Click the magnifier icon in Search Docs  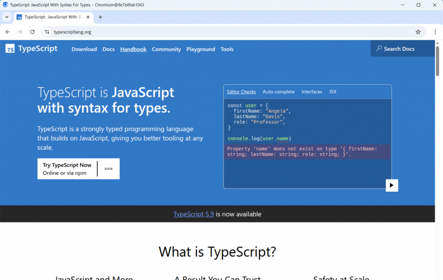379,48
